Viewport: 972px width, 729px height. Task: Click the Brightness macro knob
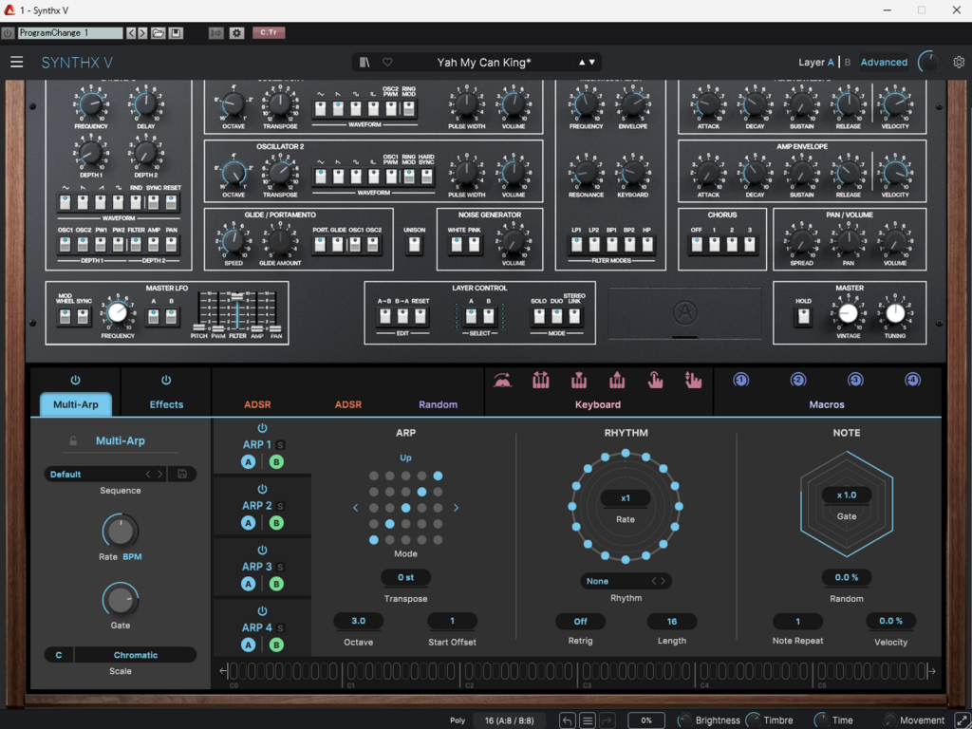point(684,720)
